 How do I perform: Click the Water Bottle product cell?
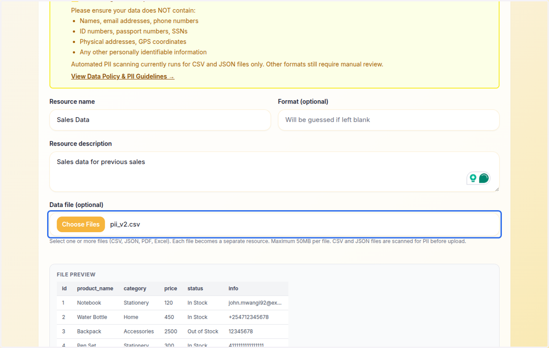click(x=92, y=317)
